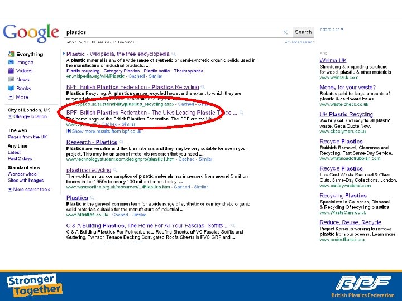The height and width of the screenshot is (301, 402).
Task: Open the Plastics www.plastics.co.uk result
Action: point(77,198)
